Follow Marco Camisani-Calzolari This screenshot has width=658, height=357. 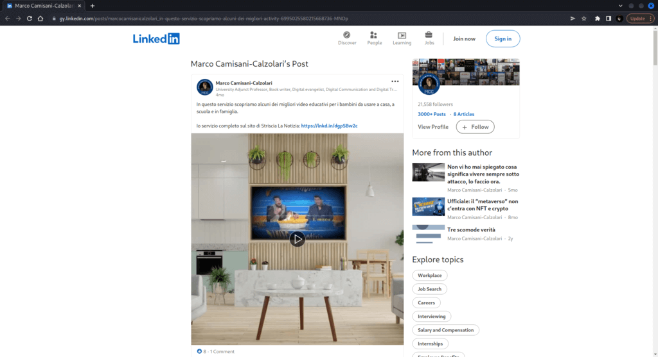[x=475, y=127]
